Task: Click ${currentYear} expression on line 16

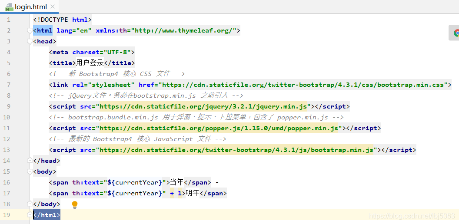Action: click(x=135, y=182)
